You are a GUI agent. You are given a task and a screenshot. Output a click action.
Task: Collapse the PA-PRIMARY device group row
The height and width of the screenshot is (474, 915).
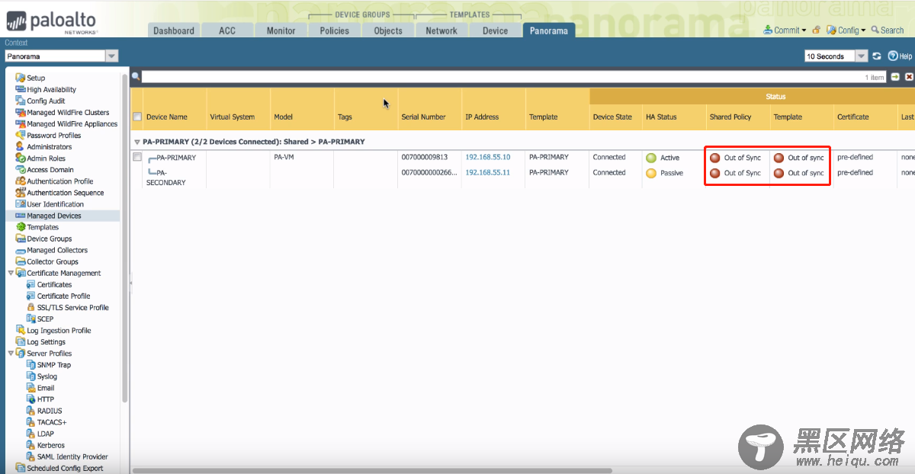(x=137, y=142)
